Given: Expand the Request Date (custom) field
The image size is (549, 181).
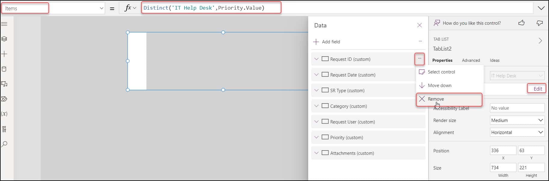Looking at the screenshot, I should click(316, 75).
